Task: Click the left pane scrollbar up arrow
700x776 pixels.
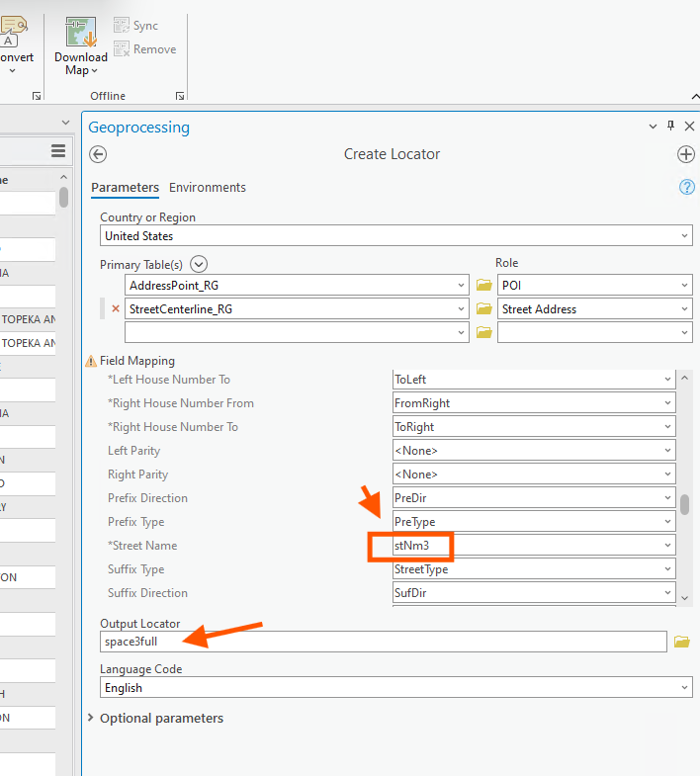Action: [x=63, y=177]
